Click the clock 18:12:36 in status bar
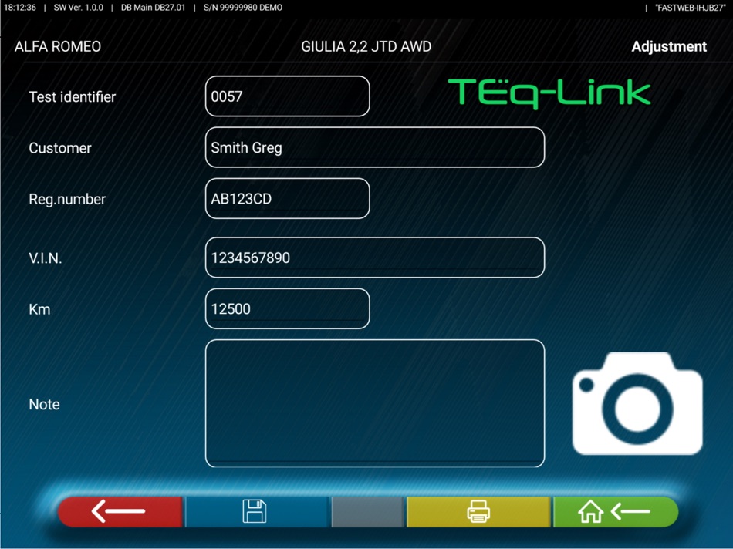 coord(20,8)
